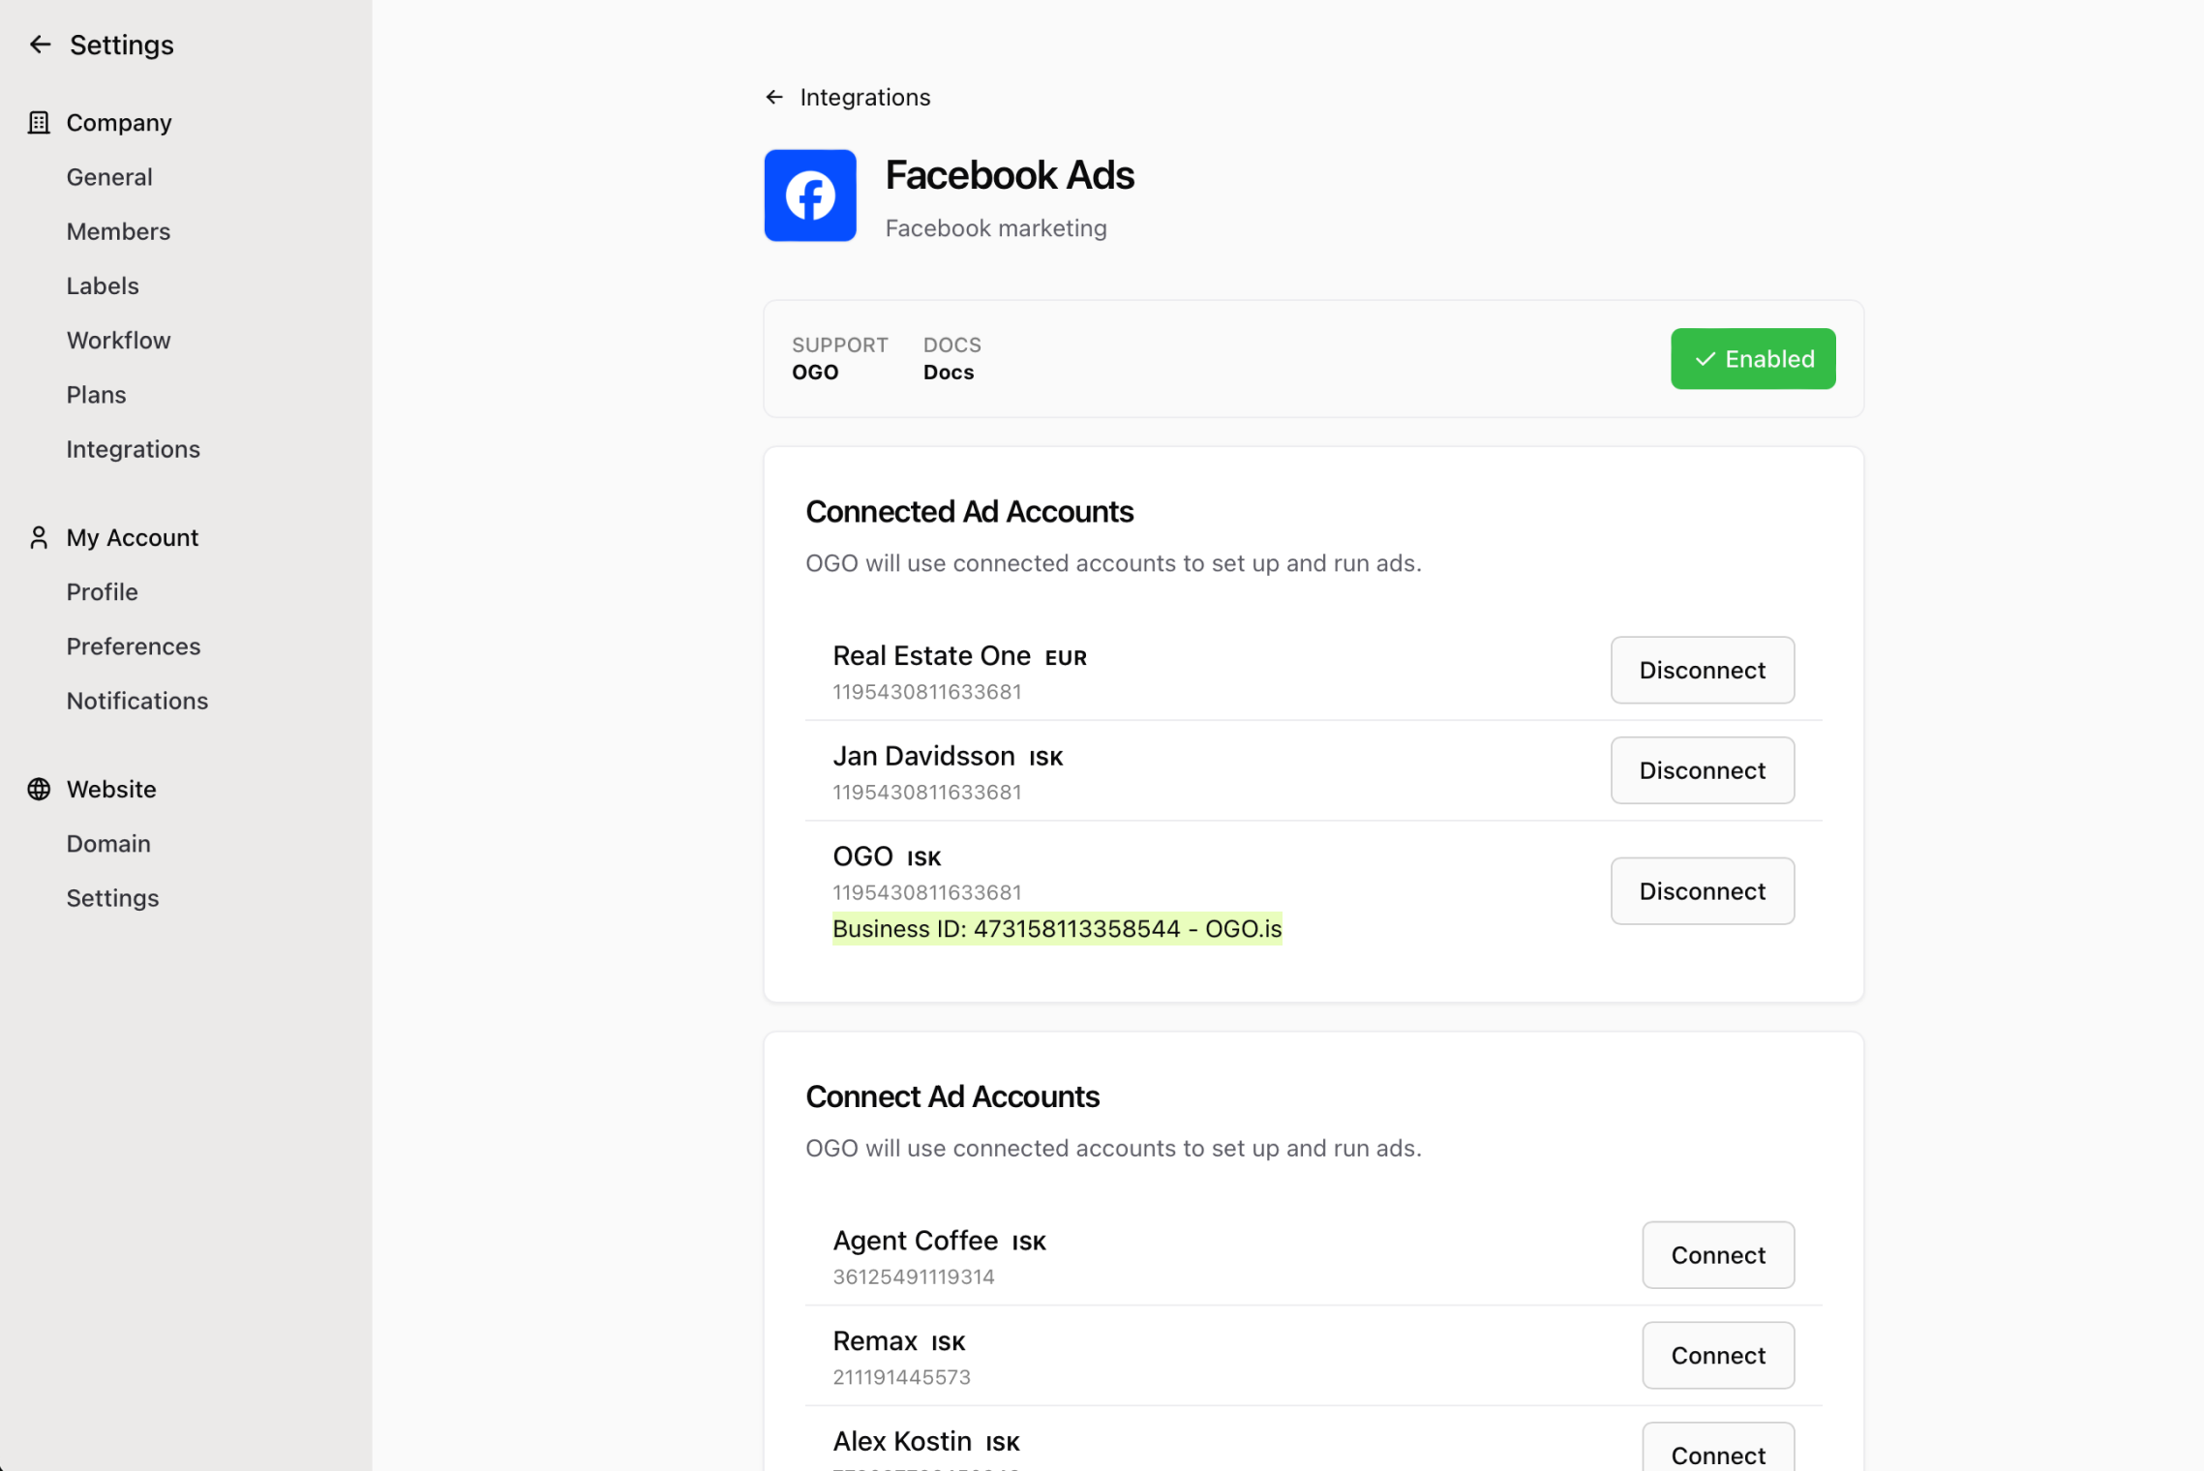The width and height of the screenshot is (2204, 1471).
Task: Click the My Account person icon
Action: 38,537
